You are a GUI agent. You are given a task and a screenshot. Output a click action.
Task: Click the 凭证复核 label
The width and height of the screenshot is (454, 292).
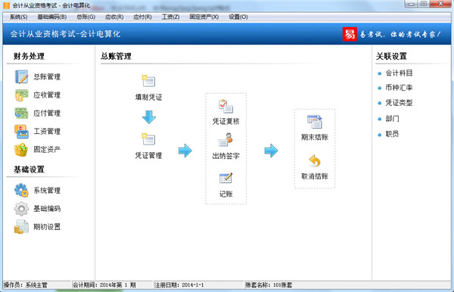[x=225, y=122]
